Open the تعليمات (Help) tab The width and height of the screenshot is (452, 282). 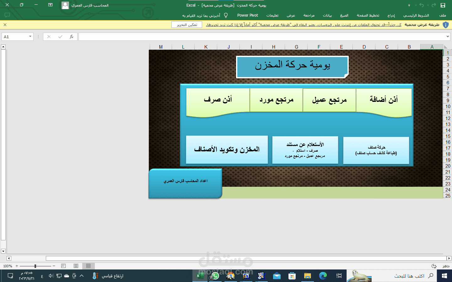(x=272, y=15)
